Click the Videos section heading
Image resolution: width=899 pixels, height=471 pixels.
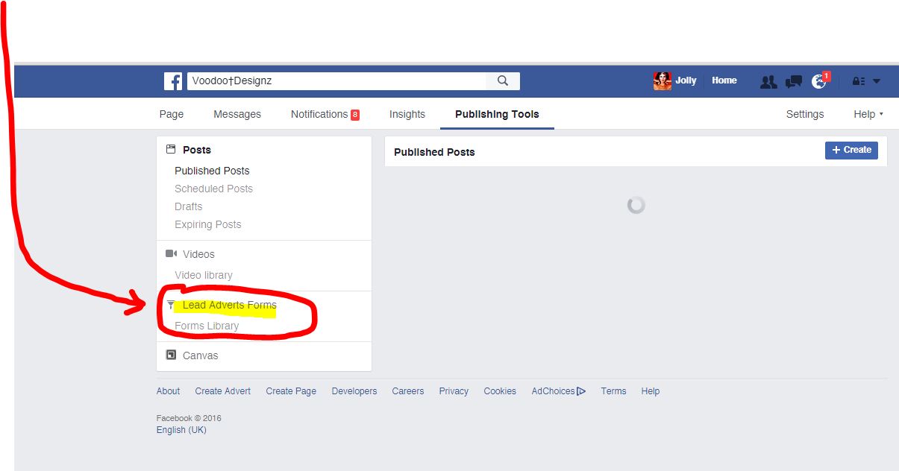coord(198,254)
